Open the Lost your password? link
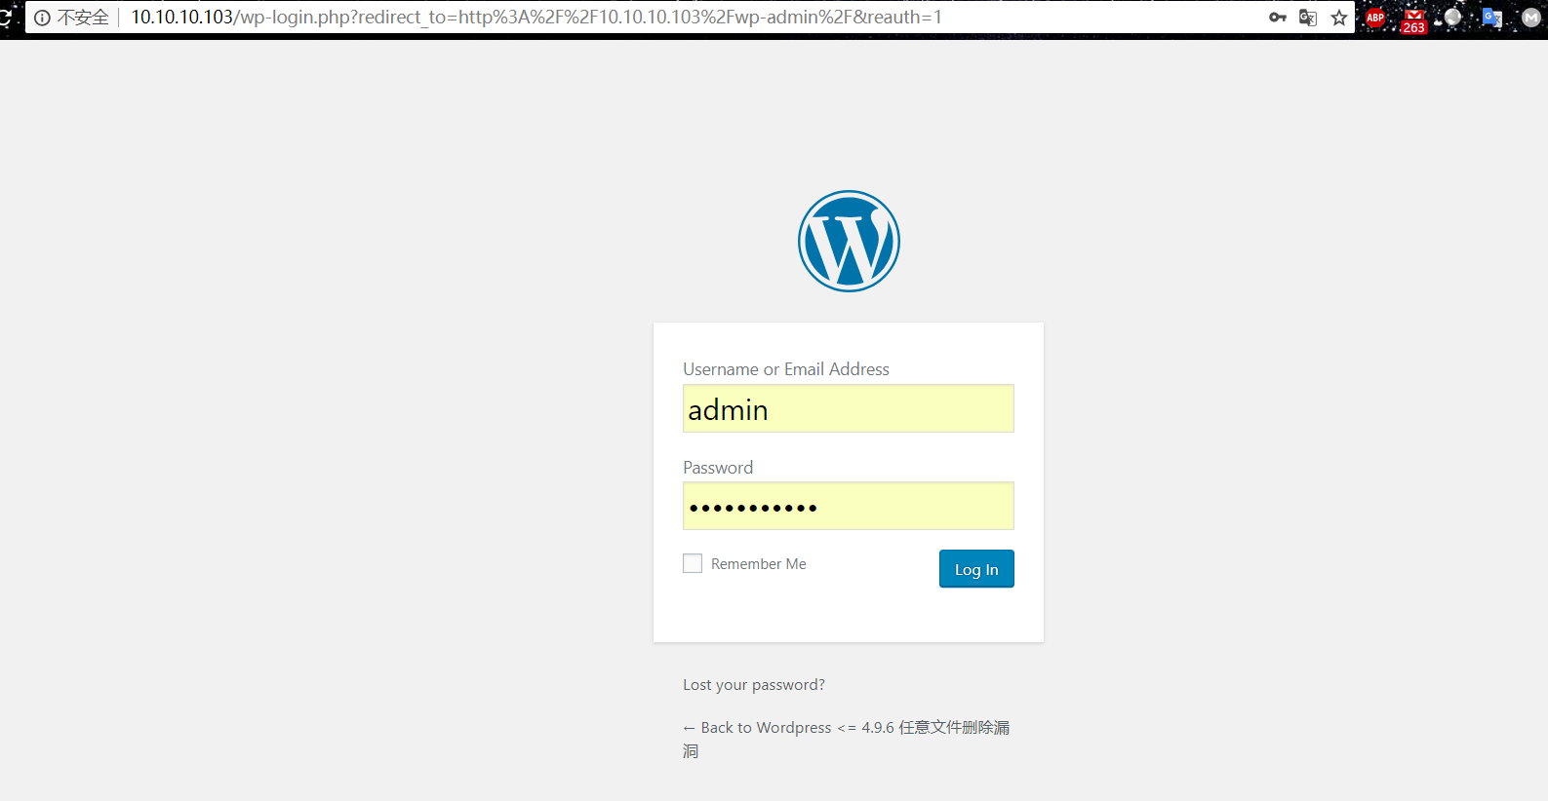 [753, 685]
